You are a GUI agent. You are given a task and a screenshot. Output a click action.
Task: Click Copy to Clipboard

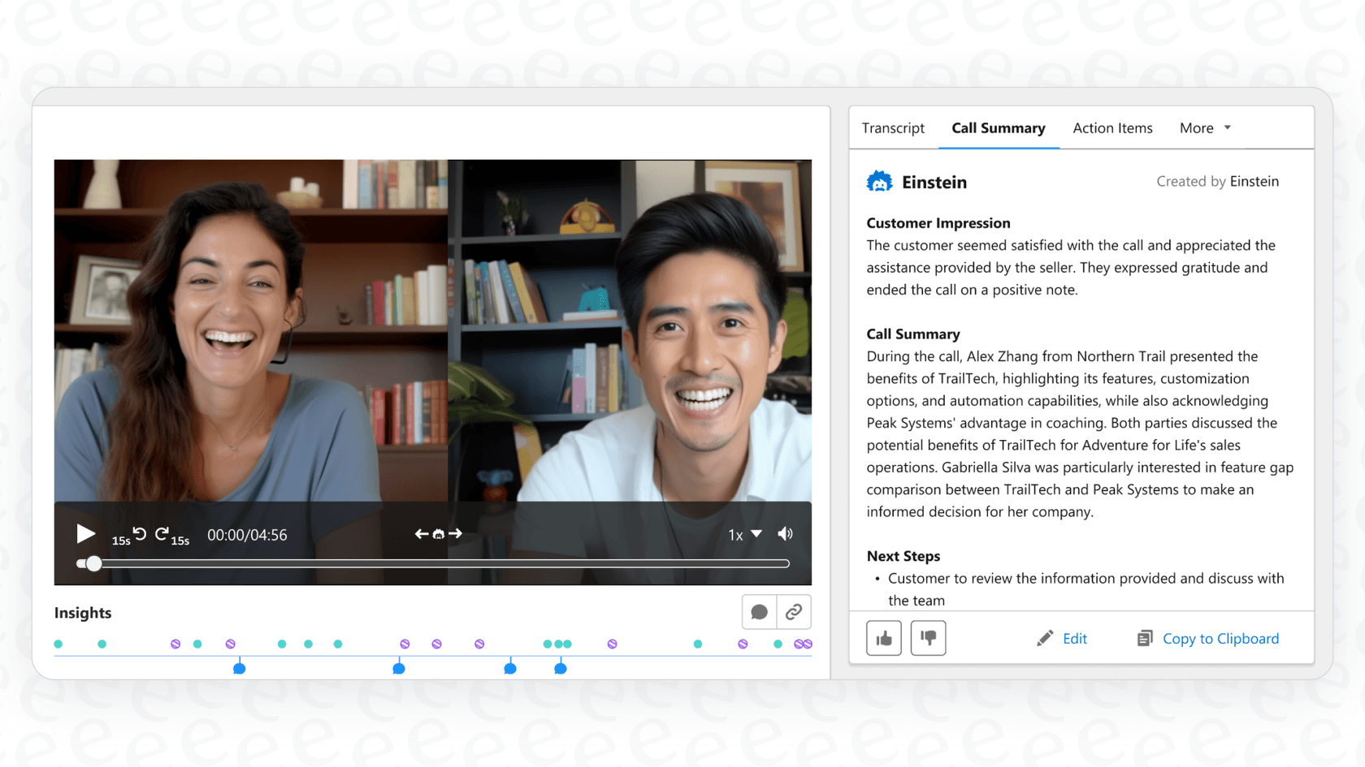click(1220, 638)
